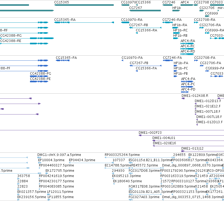Click EST FGC027A03.3prime
224x201 pixels.
(144, 197)
